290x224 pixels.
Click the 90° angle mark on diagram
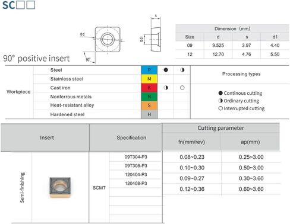[x=88, y=59]
